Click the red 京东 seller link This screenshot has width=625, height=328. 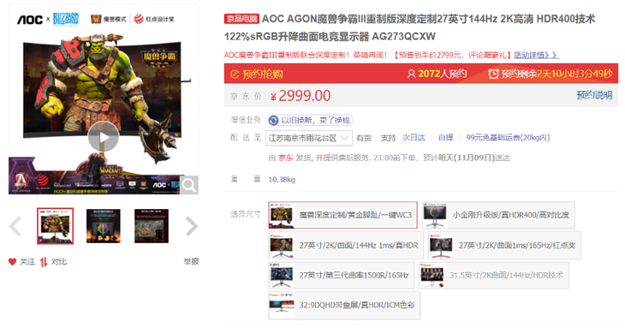[285, 158]
